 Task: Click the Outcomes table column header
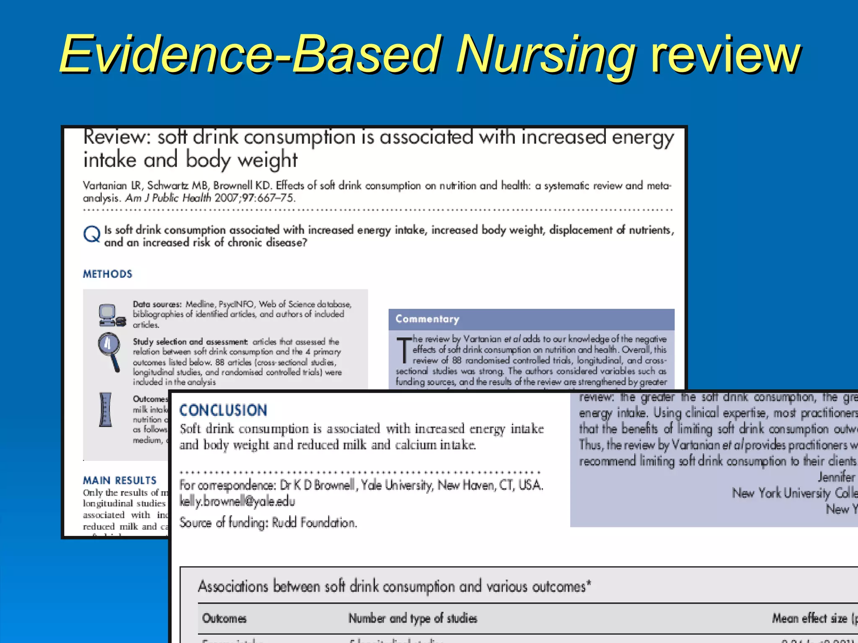pos(224,618)
